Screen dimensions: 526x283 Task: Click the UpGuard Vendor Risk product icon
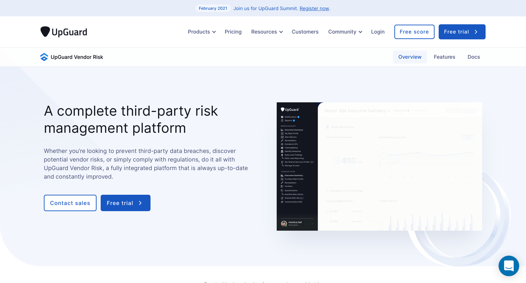(x=44, y=57)
